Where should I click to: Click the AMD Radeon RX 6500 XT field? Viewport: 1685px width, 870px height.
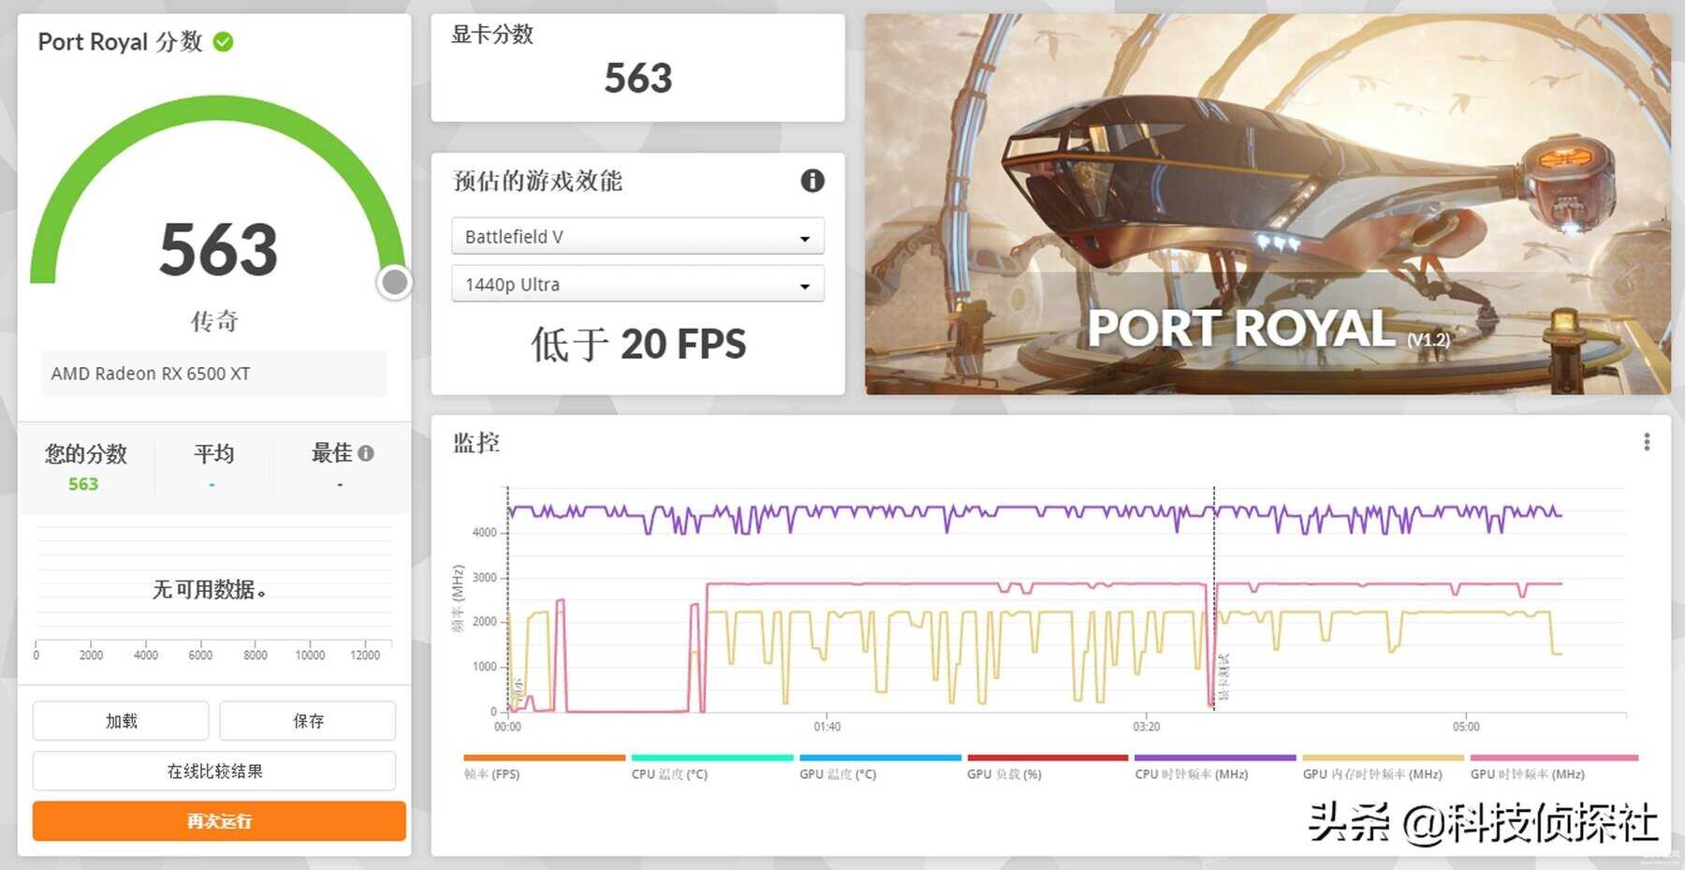coord(213,374)
